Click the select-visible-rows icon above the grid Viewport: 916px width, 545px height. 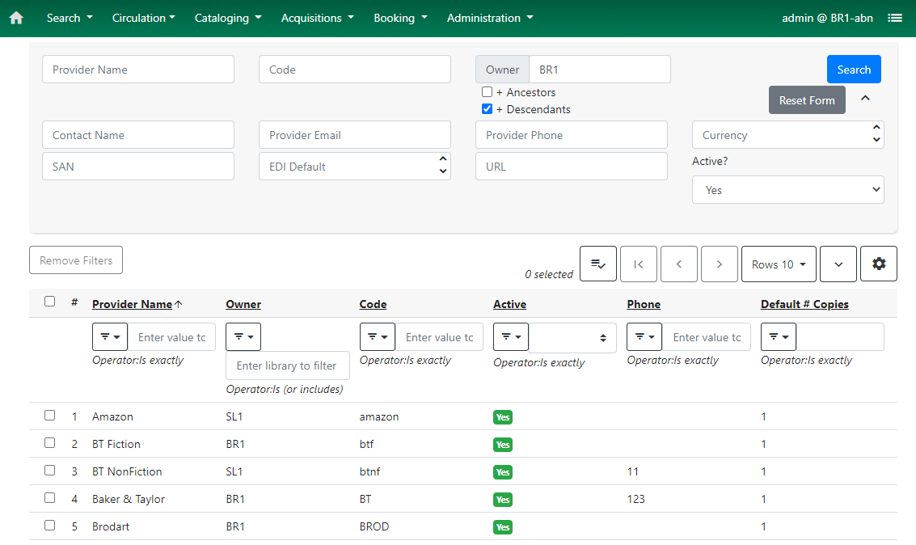click(x=598, y=264)
